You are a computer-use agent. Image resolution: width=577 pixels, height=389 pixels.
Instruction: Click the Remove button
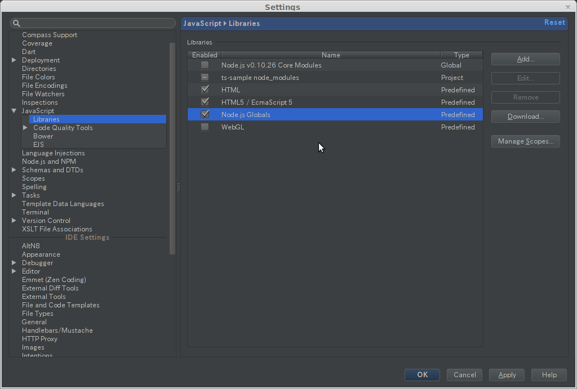(526, 97)
